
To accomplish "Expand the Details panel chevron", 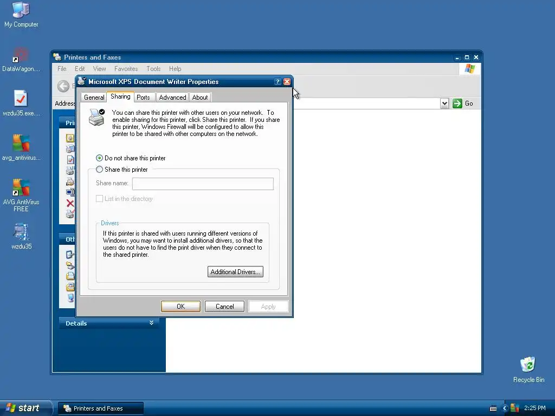I will click(x=152, y=323).
